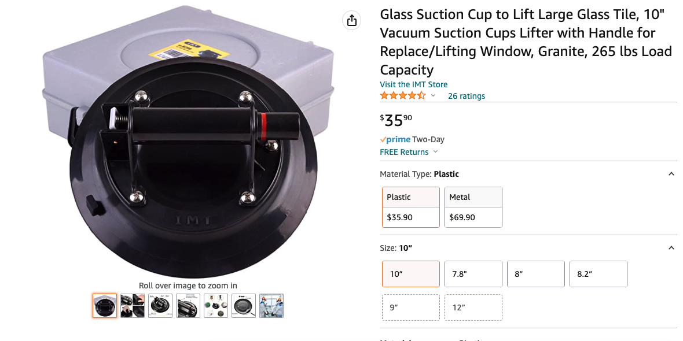
Task: Select the Plastic material option
Action: point(411,207)
